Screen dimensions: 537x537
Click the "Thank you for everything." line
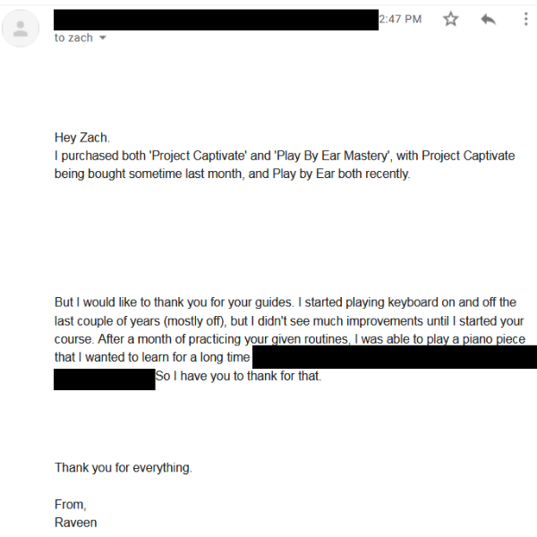pyautogui.click(x=123, y=467)
